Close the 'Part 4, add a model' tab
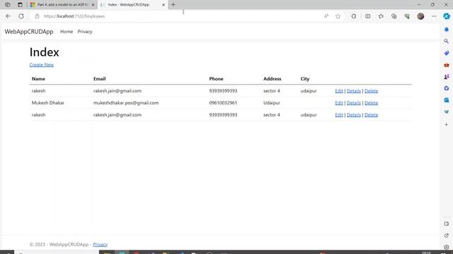453x254 pixels. (x=93, y=5)
